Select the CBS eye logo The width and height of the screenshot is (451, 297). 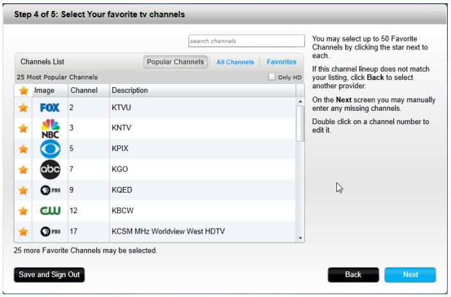51,149
